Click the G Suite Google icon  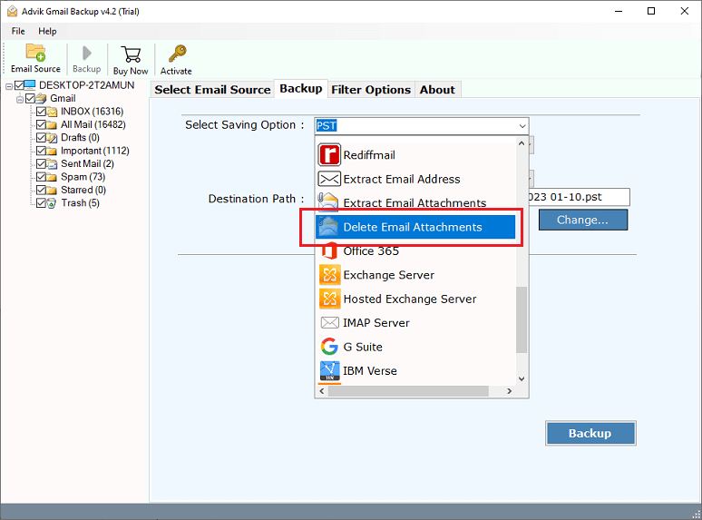coord(329,347)
